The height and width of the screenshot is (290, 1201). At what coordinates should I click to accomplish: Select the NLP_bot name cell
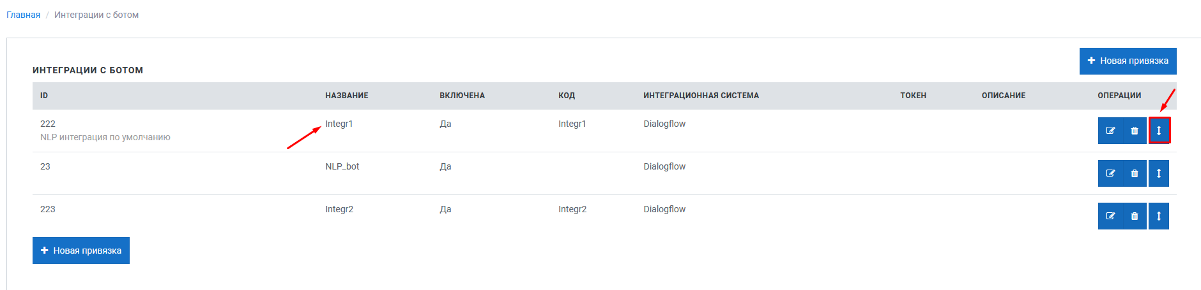click(342, 166)
